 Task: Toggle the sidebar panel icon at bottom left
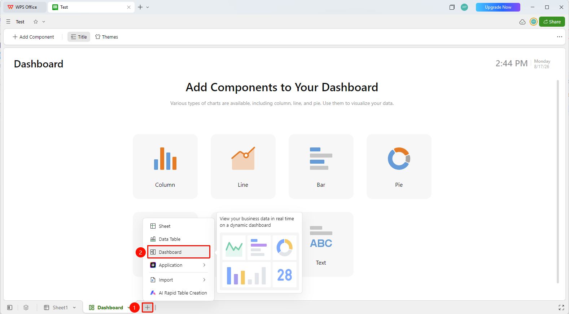coord(10,308)
